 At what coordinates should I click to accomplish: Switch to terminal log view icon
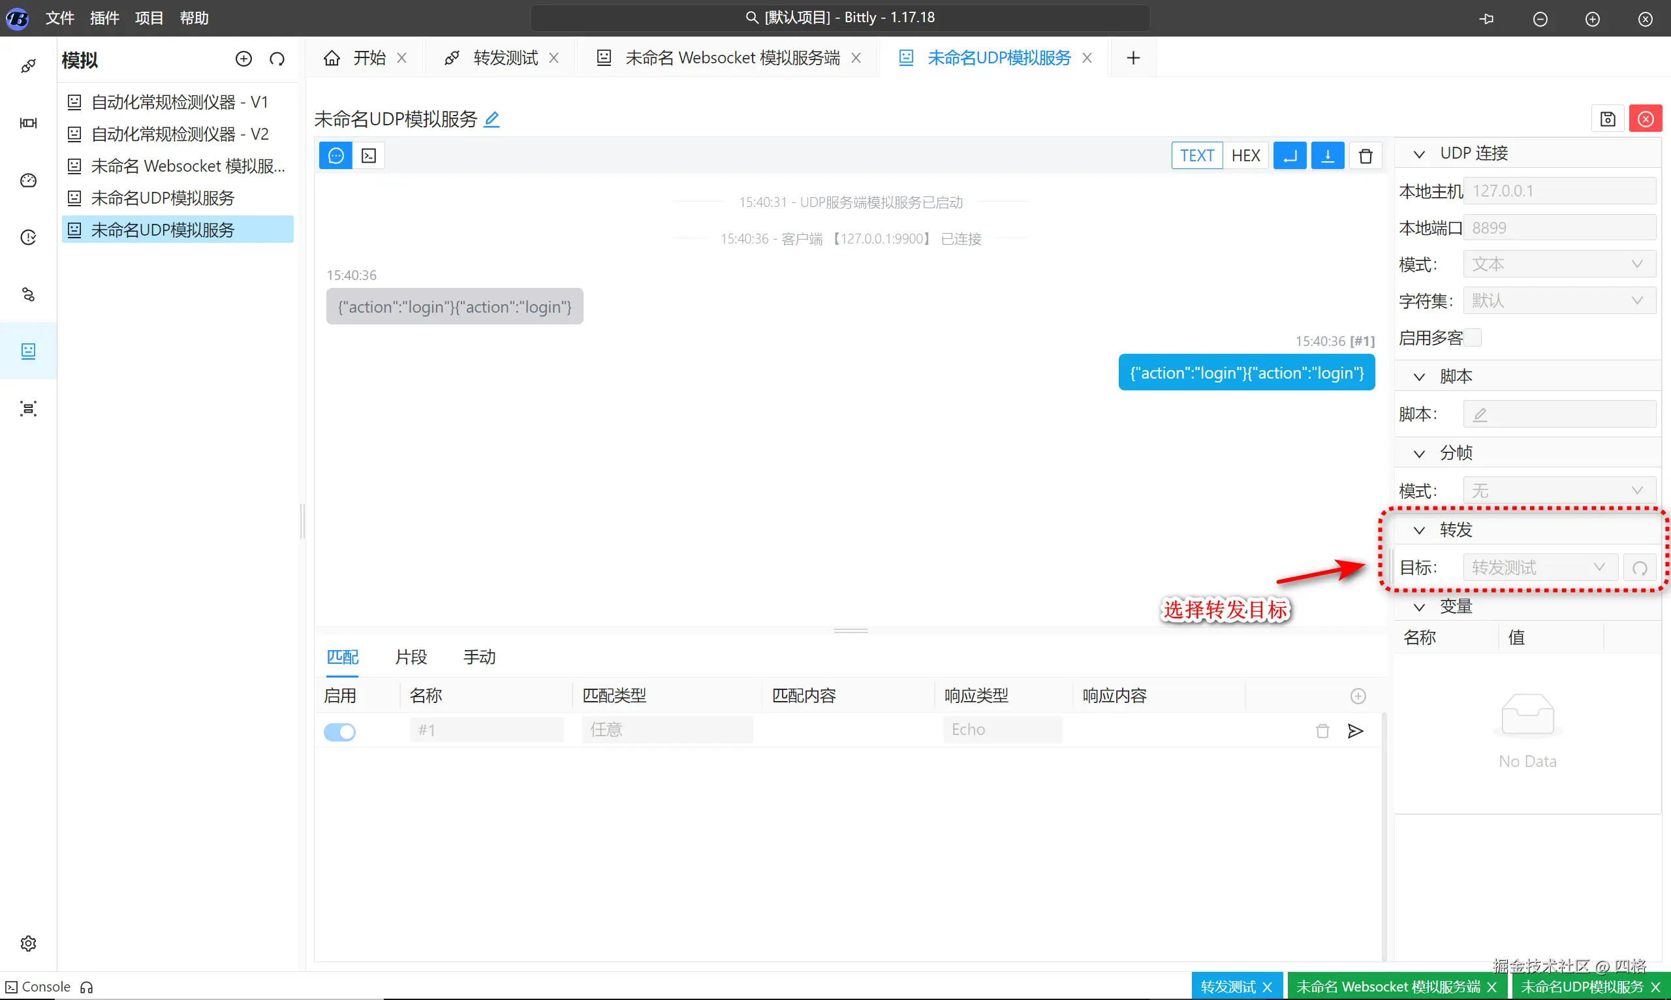pos(369,155)
